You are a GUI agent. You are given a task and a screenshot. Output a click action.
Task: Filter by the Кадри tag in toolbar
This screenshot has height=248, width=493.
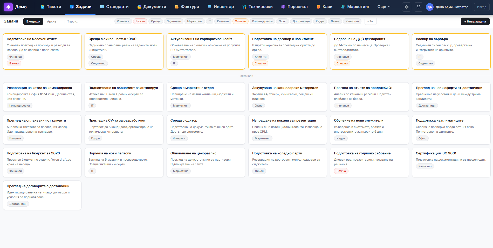tap(320, 21)
